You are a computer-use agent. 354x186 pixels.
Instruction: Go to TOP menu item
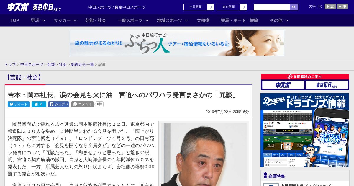click(15, 20)
